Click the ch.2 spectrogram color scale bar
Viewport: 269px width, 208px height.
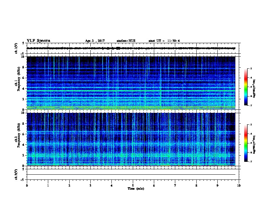pos(246,143)
